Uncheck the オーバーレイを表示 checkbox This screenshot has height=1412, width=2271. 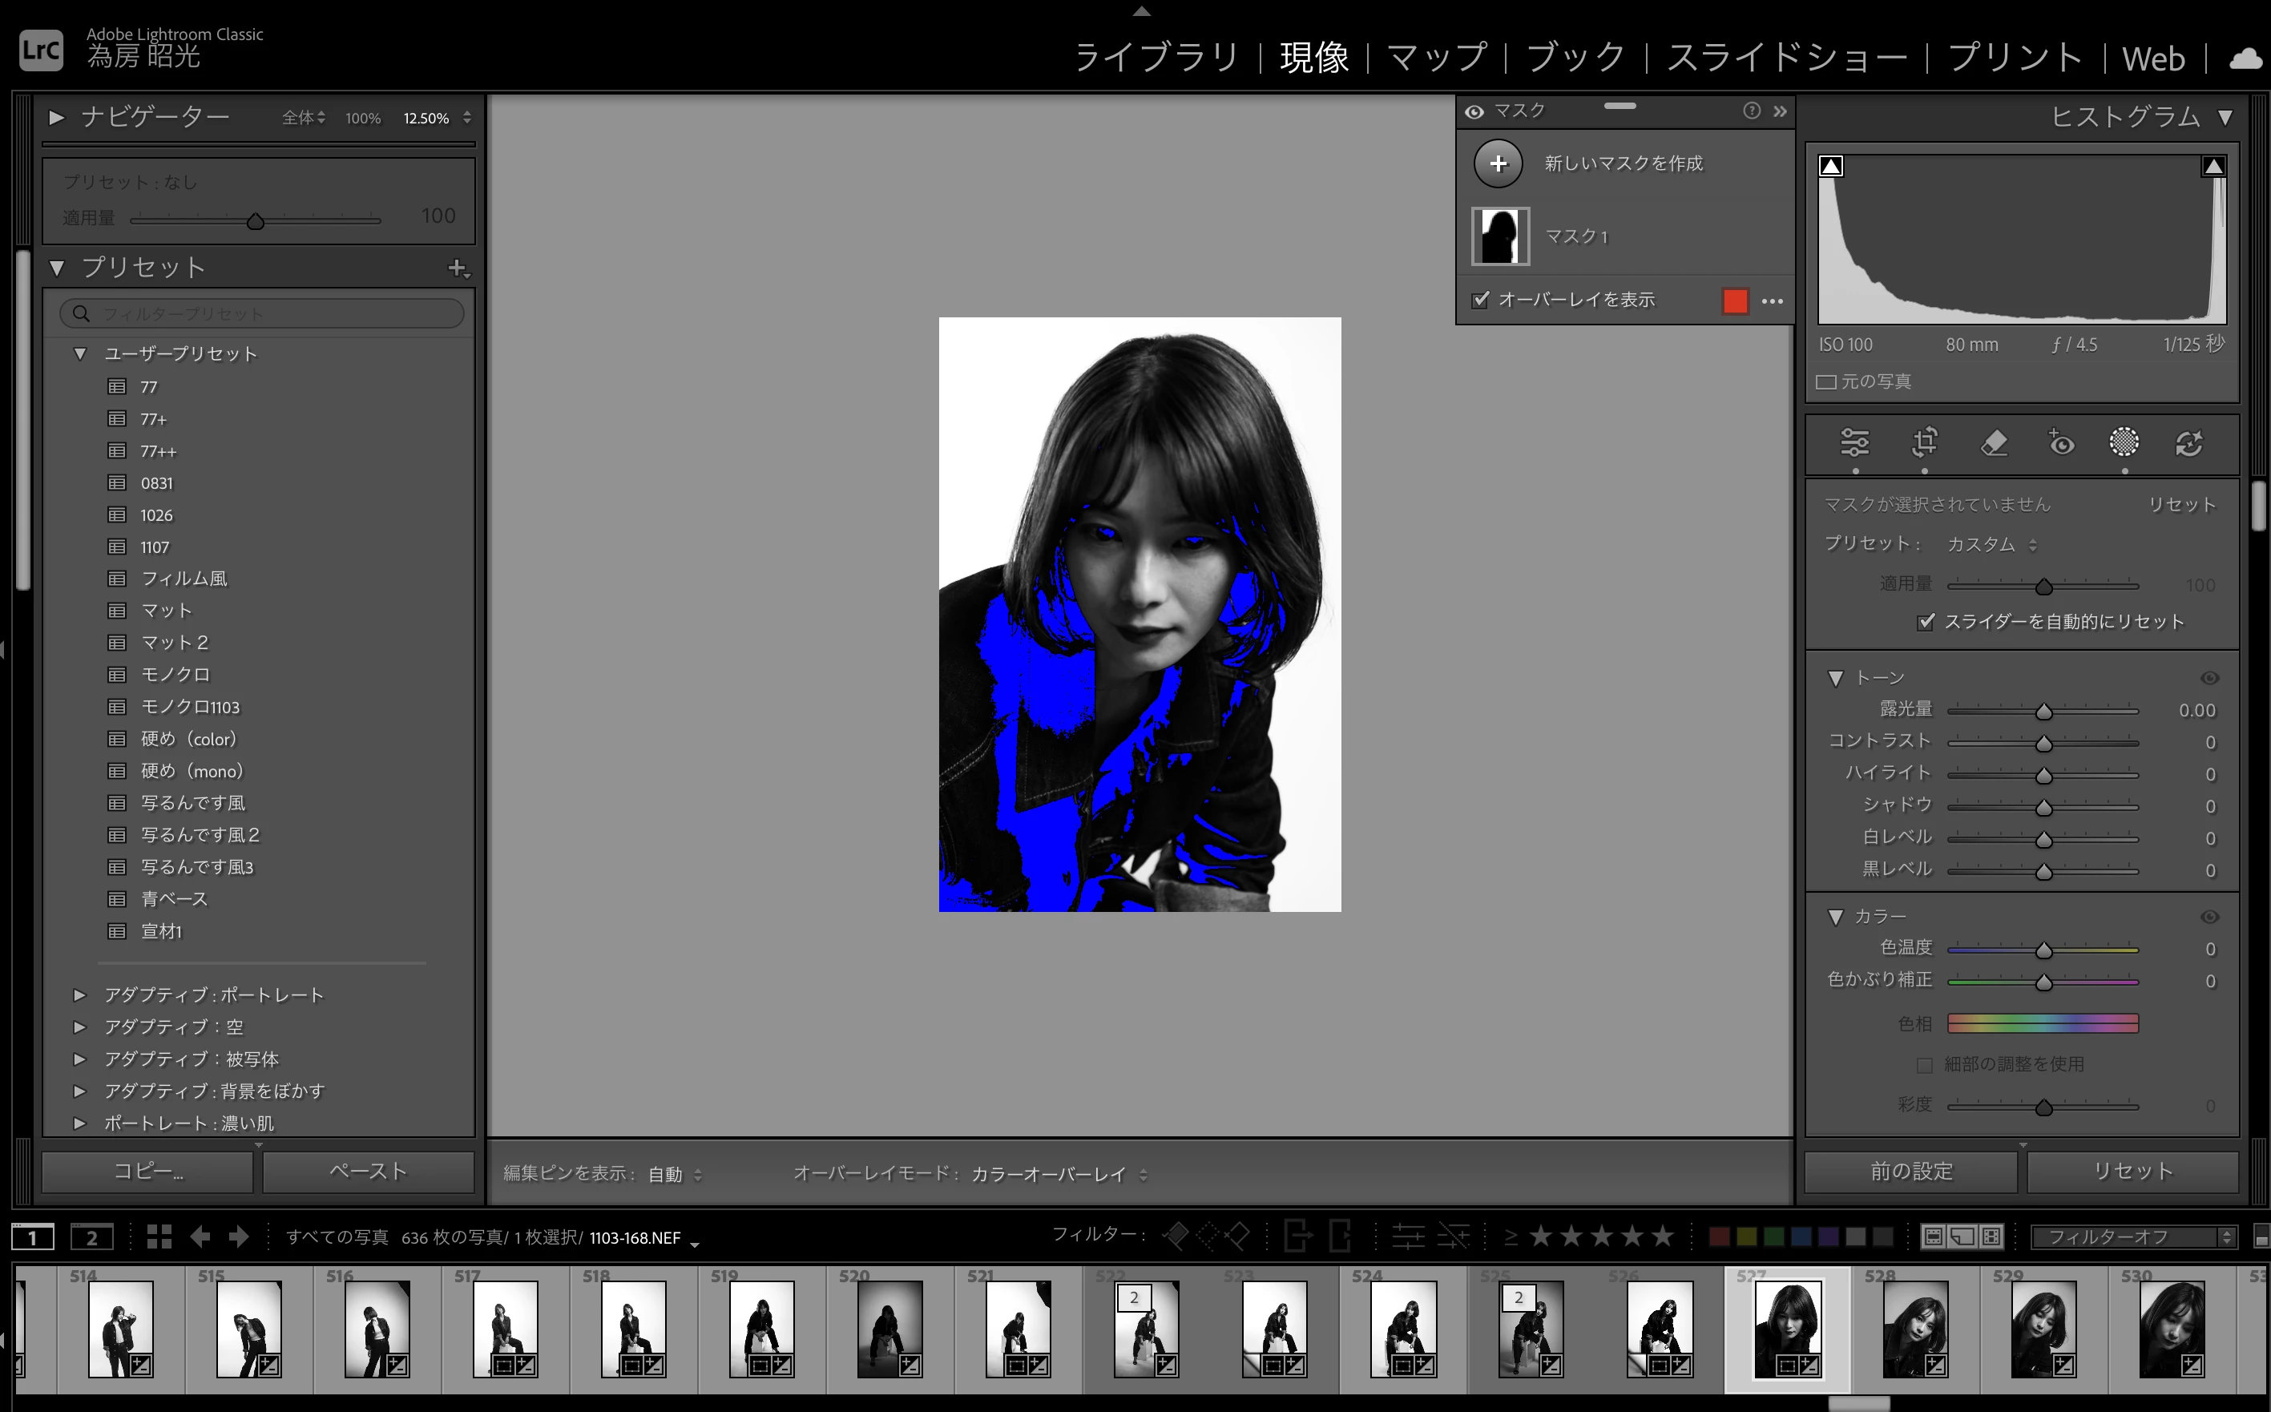point(1480,300)
